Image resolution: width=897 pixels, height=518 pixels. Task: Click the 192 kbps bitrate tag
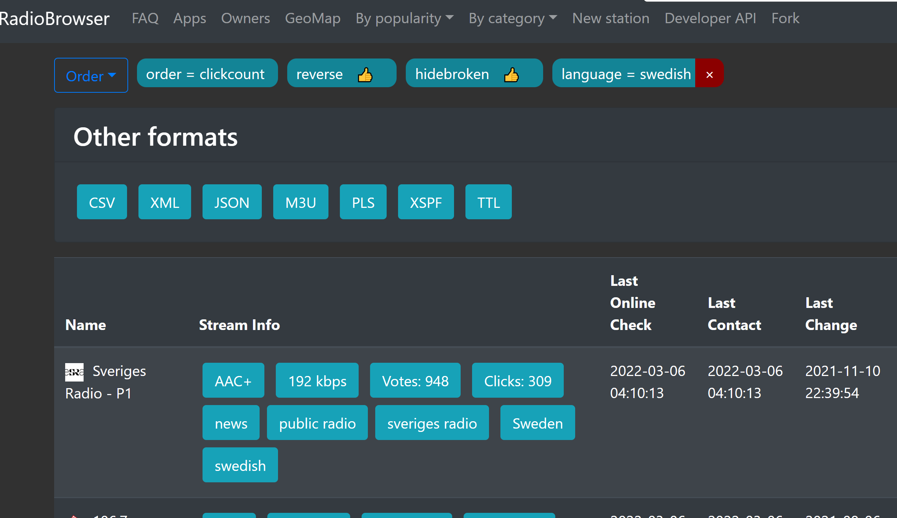point(317,380)
